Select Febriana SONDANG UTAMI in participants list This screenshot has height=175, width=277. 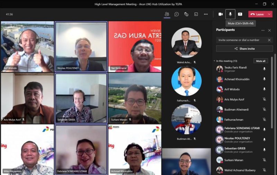pyautogui.click(x=242, y=129)
